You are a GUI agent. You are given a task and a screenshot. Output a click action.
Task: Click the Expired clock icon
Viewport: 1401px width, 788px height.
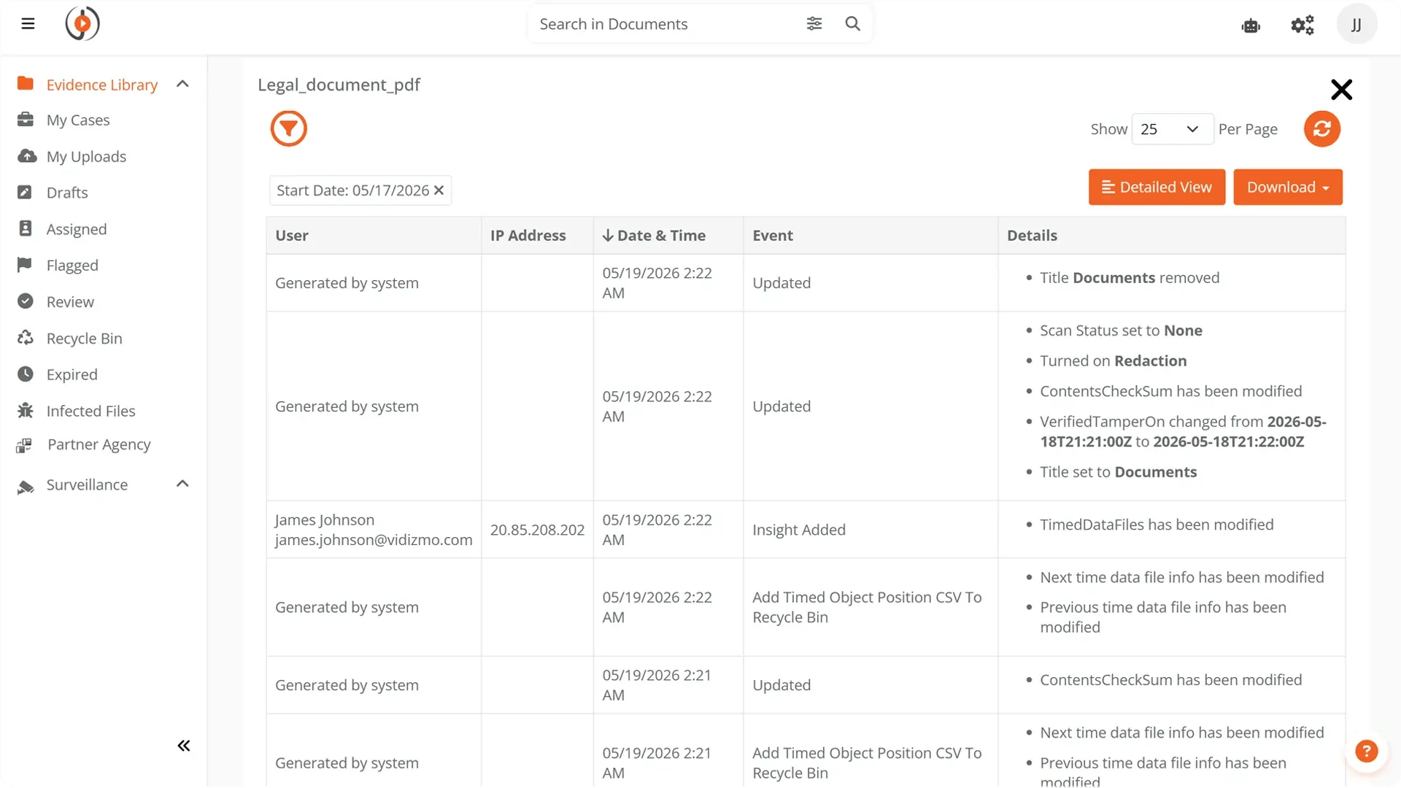point(25,374)
